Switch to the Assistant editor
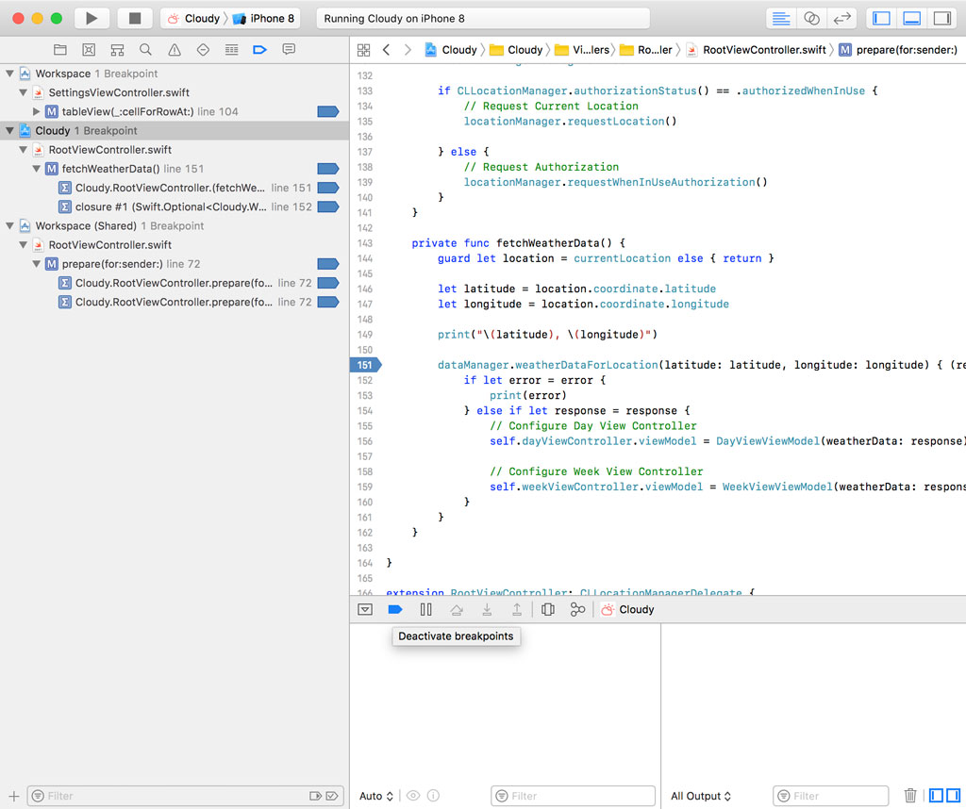This screenshot has height=809, width=966. pyautogui.click(x=811, y=18)
